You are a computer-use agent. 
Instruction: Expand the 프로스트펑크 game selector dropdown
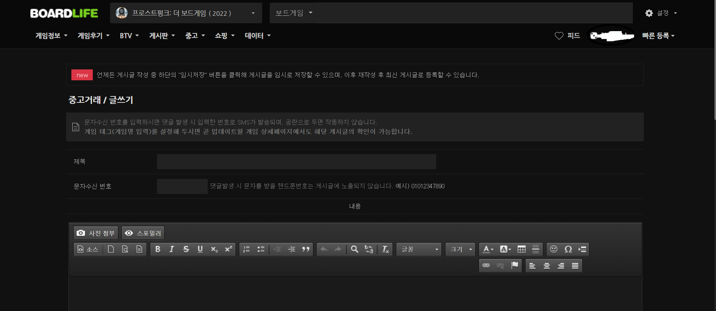coord(186,13)
